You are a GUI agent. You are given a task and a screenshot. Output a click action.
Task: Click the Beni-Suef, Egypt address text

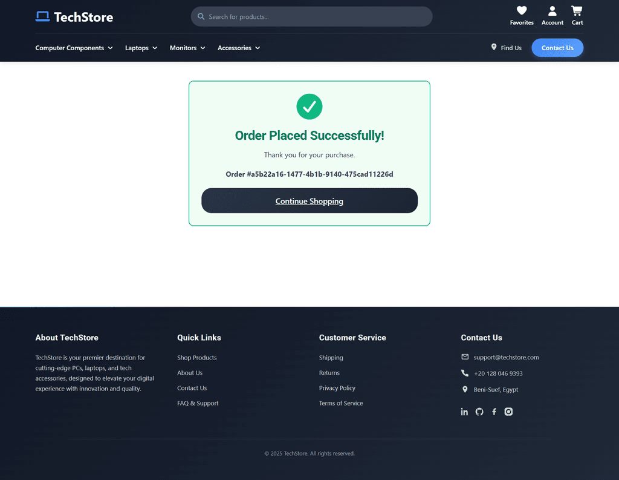pyautogui.click(x=496, y=389)
